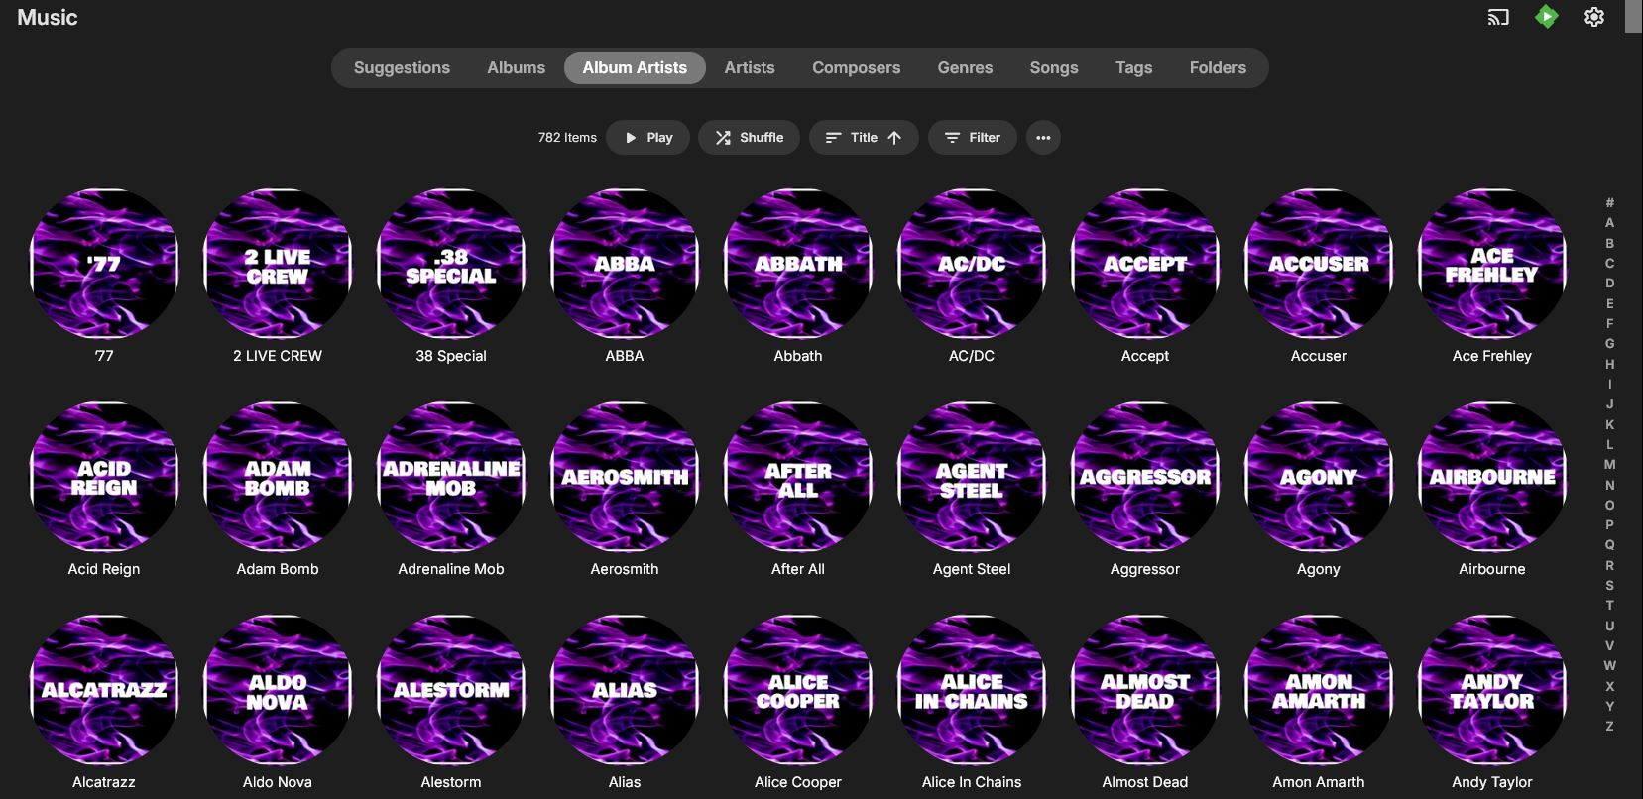The height and width of the screenshot is (799, 1643).
Task: Select the Adam Bomb artist image
Action: coord(278,477)
